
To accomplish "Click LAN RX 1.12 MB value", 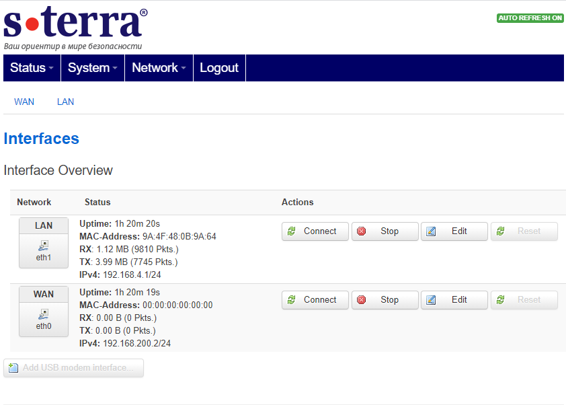I will click(x=137, y=250).
